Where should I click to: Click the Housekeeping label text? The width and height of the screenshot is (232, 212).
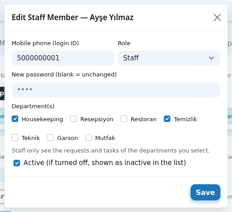pos(42,119)
